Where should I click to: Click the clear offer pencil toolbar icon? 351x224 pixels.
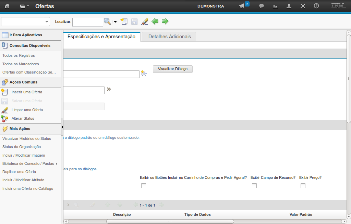click(x=145, y=22)
